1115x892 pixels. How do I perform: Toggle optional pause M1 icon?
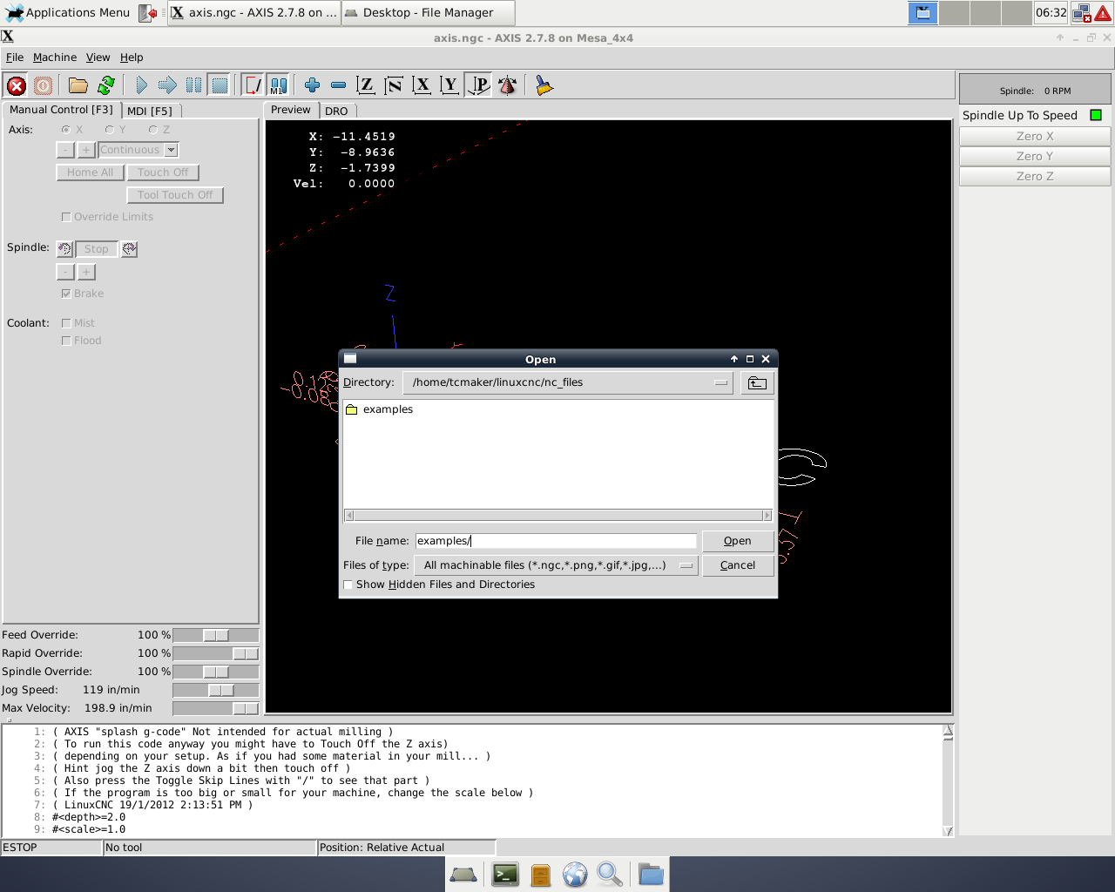(x=278, y=85)
